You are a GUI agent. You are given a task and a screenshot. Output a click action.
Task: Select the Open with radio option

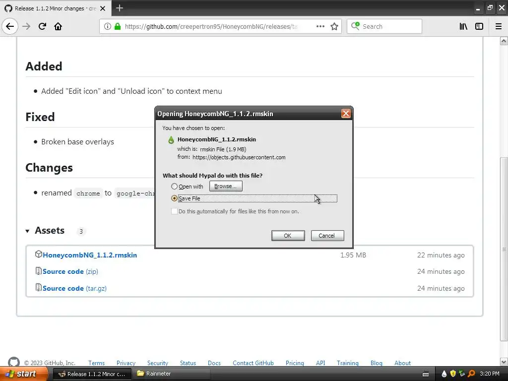coord(174,187)
